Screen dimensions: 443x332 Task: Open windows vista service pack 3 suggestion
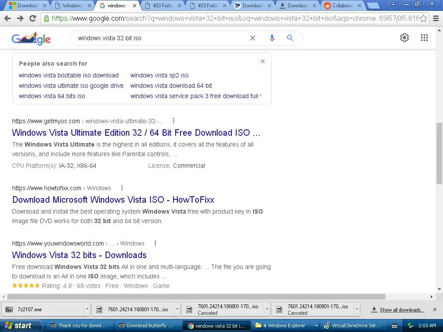196,96
